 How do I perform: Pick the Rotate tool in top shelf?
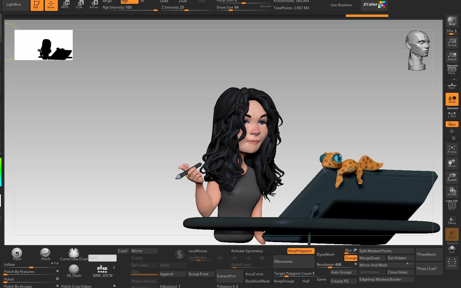[x=94, y=5]
